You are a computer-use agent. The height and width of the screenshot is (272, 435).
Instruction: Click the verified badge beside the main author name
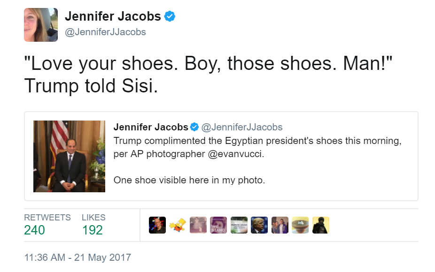pyautogui.click(x=170, y=16)
